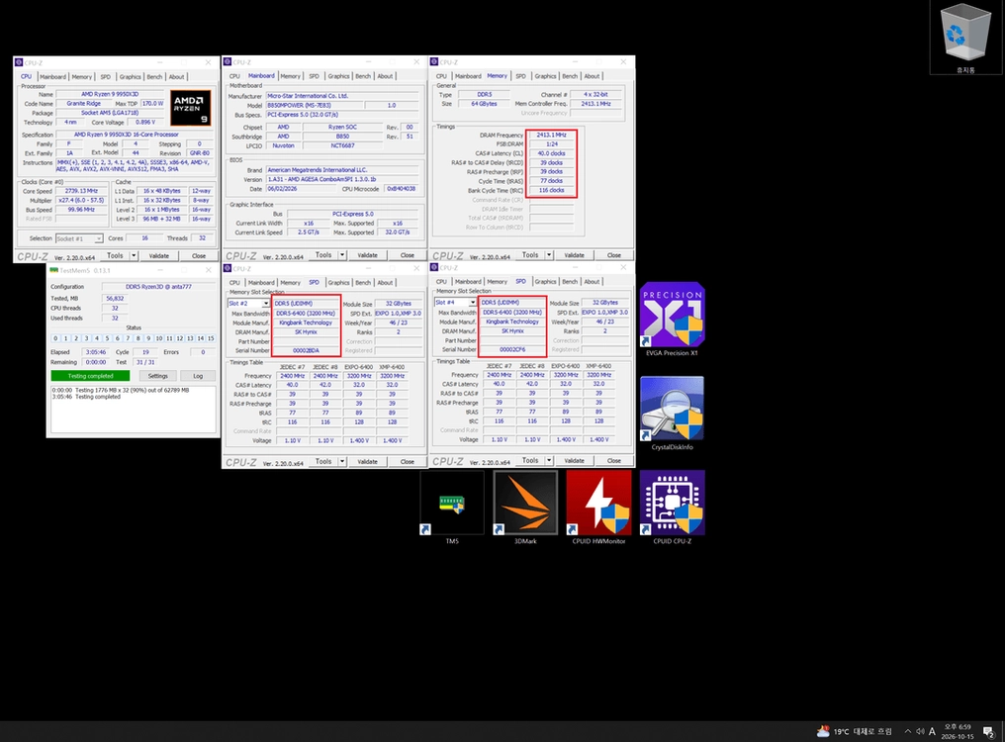Viewport: 1005px width, 742px height.
Task: Click the green 'Testing completed' progress bar
Action: [90, 376]
